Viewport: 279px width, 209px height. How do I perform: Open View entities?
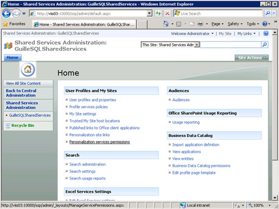tap(183, 159)
